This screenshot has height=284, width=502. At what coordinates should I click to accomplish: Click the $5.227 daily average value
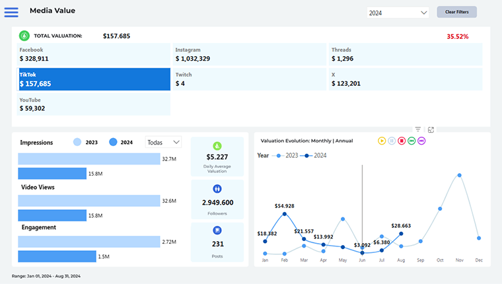pos(217,157)
